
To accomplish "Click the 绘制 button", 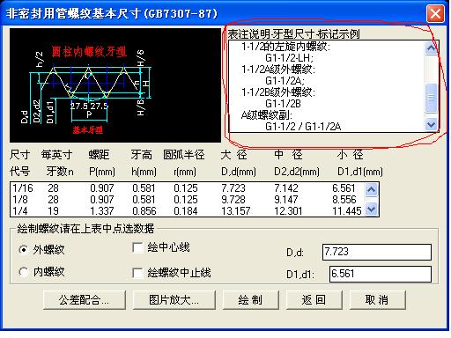I will coord(251,300).
